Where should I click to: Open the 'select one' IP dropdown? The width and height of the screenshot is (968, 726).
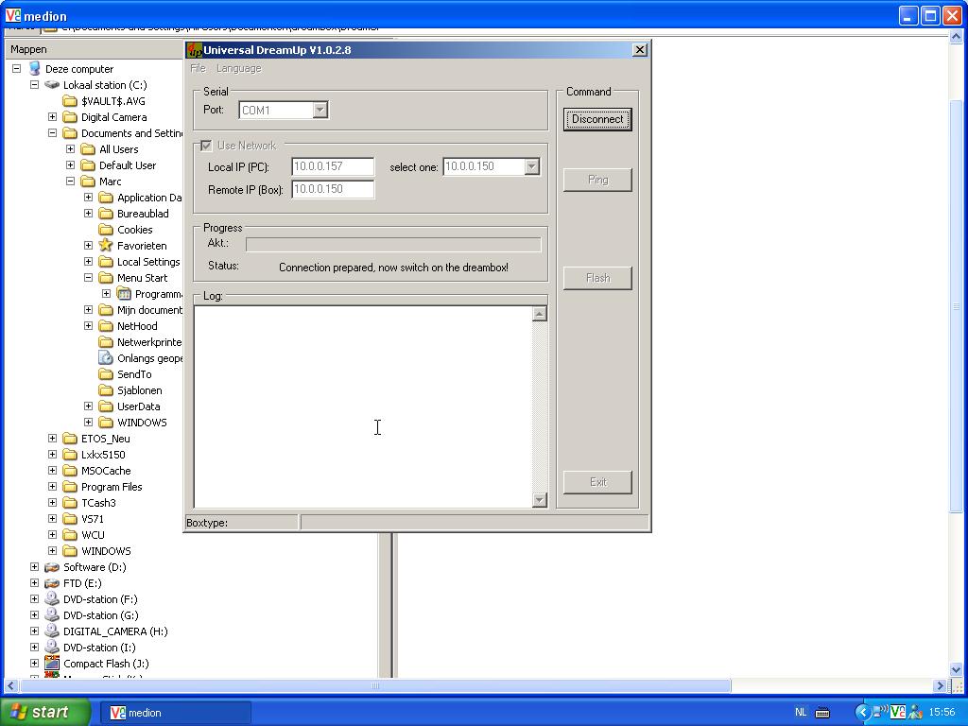click(531, 166)
